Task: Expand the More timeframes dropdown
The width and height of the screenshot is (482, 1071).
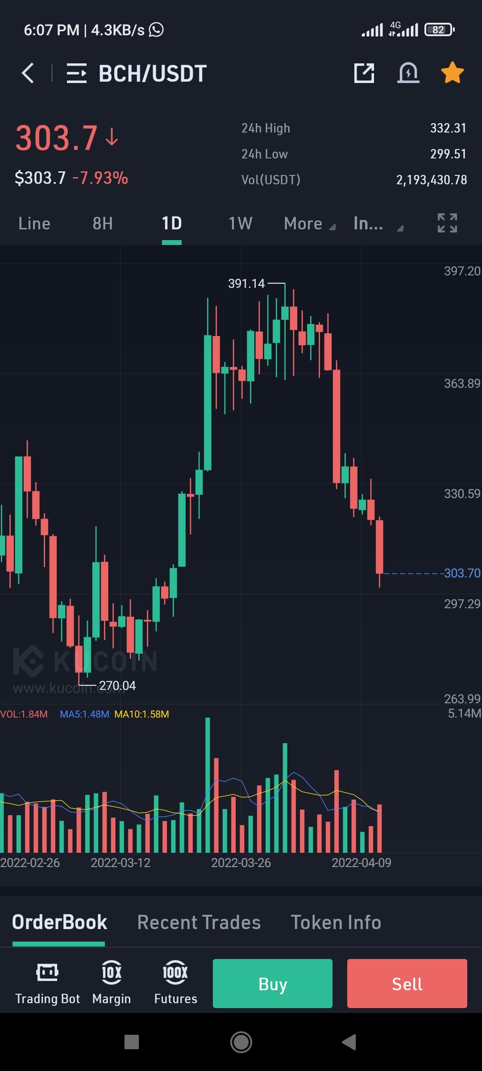Action: [x=310, y=224]
